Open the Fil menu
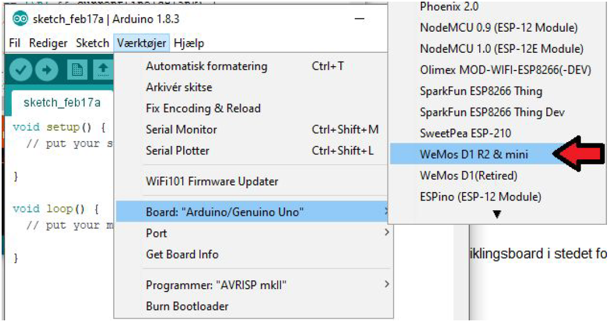This screenshot has height=322, width=608. (x=15, y=43)
